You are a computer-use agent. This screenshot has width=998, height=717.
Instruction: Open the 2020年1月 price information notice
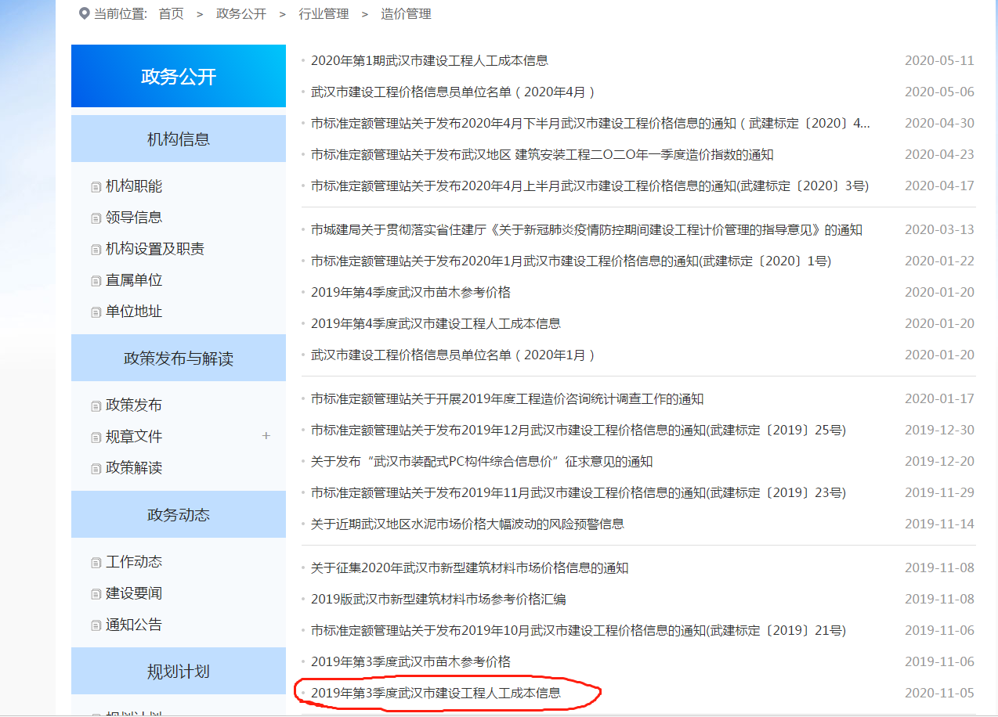pos(571,261)
